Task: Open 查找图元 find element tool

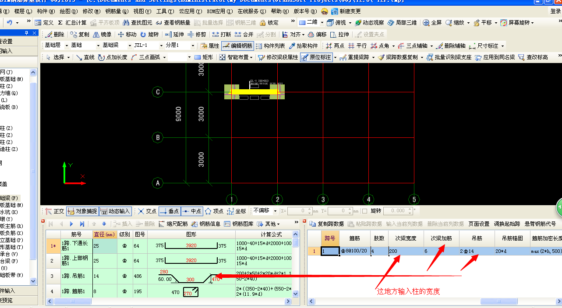Action: coord(137,23)
